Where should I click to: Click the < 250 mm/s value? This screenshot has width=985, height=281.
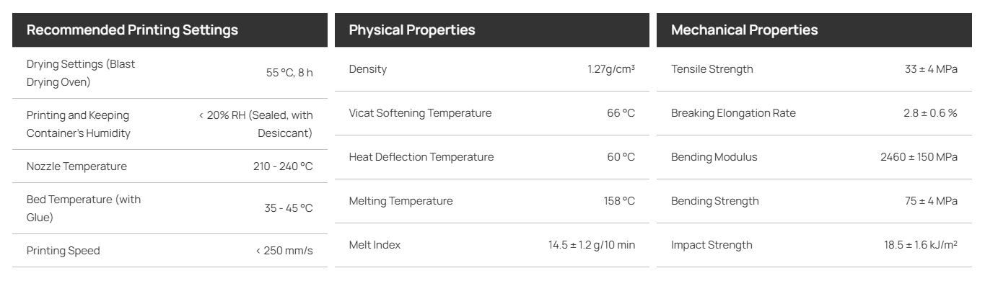[286, 251]
